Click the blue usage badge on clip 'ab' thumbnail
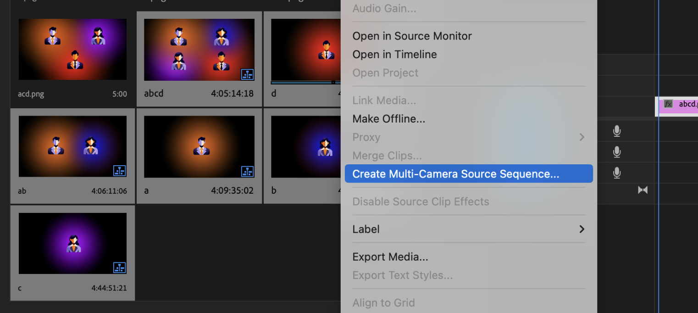Screen dimensions: 698x313 [120, 171]
